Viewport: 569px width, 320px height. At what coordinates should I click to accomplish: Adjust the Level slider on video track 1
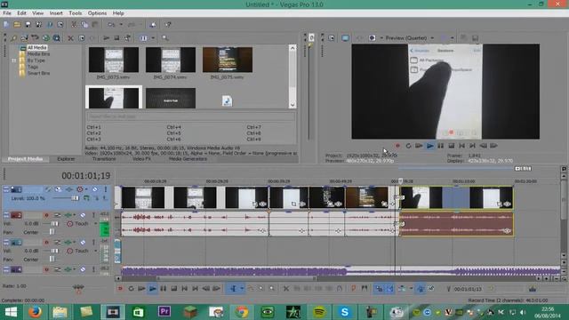click(75, 198)
